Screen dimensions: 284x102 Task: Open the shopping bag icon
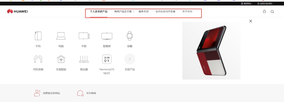[x=264, y=12]
